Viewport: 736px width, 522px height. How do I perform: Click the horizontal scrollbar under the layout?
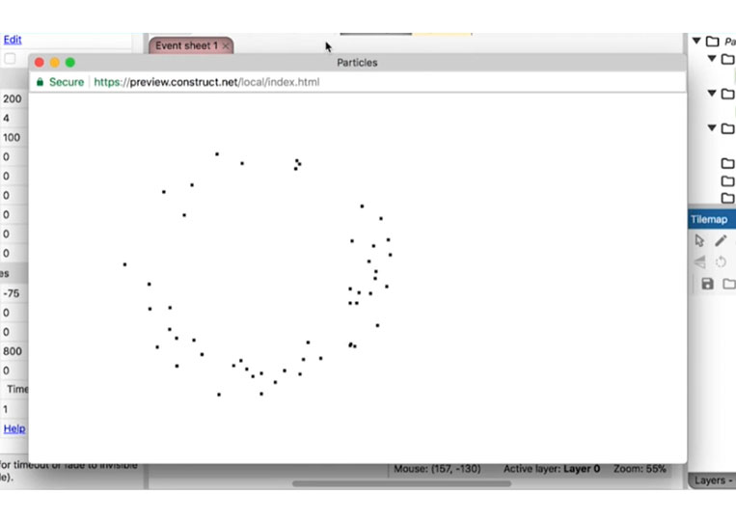(401, 483)
